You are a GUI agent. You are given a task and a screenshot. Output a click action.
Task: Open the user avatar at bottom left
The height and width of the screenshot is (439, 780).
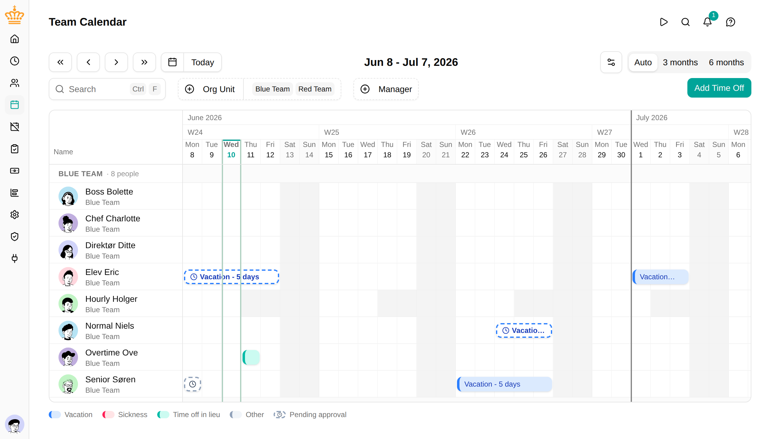click(x=15, y=424)
